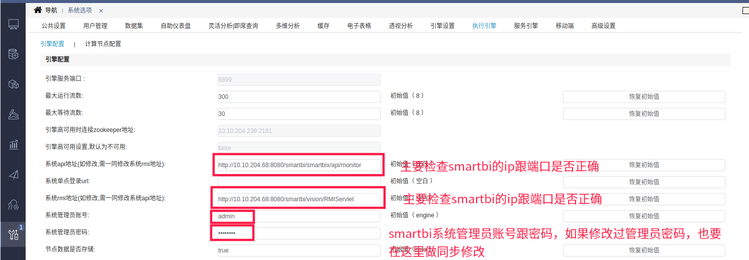
Task: Open the 高级设置 tab
Action: tap(603, 26)
